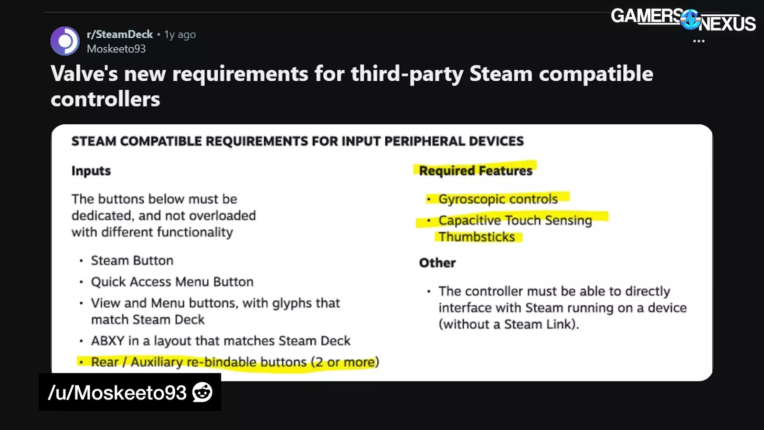
Task: Select the "Inputs" section heading
Action: (91, 171)
